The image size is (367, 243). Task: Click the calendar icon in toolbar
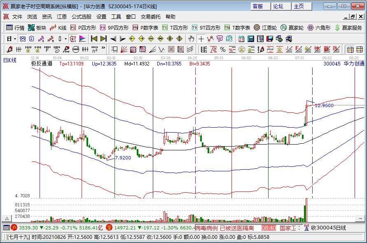(241, 39)
